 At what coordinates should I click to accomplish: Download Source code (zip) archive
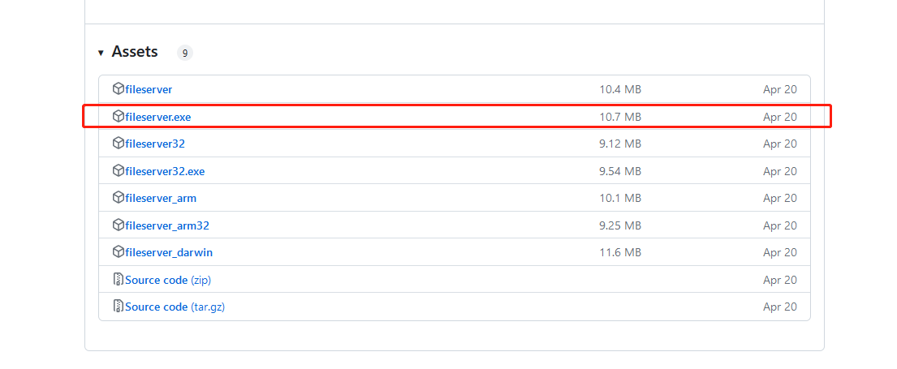pyautogui.click(x=168, y=280)
